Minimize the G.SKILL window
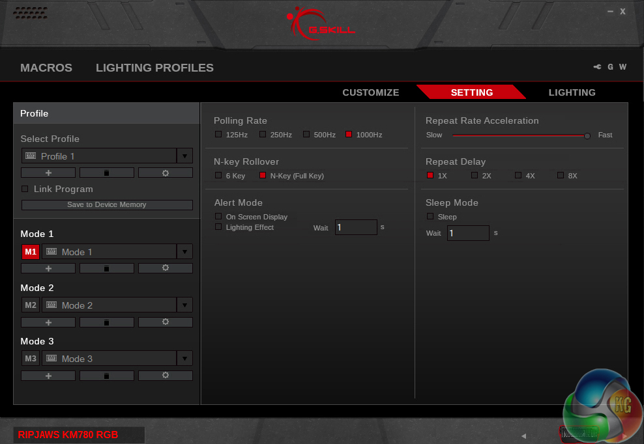 click(610, 12)
